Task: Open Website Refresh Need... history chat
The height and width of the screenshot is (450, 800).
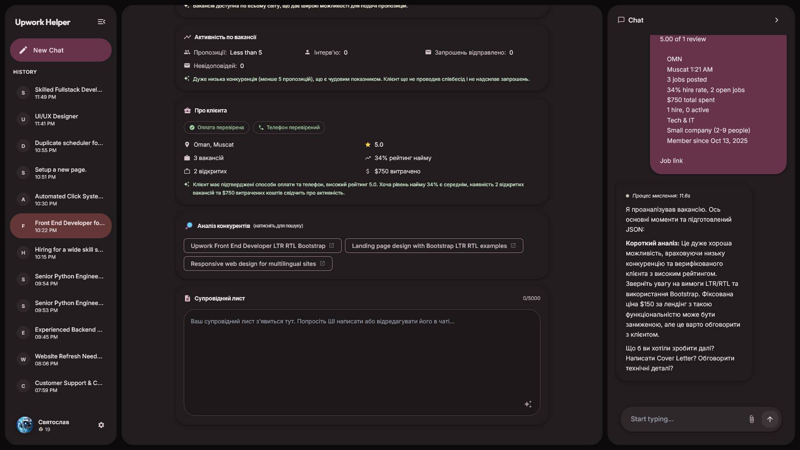Action: pyautogui.click(x=61, y=359)
